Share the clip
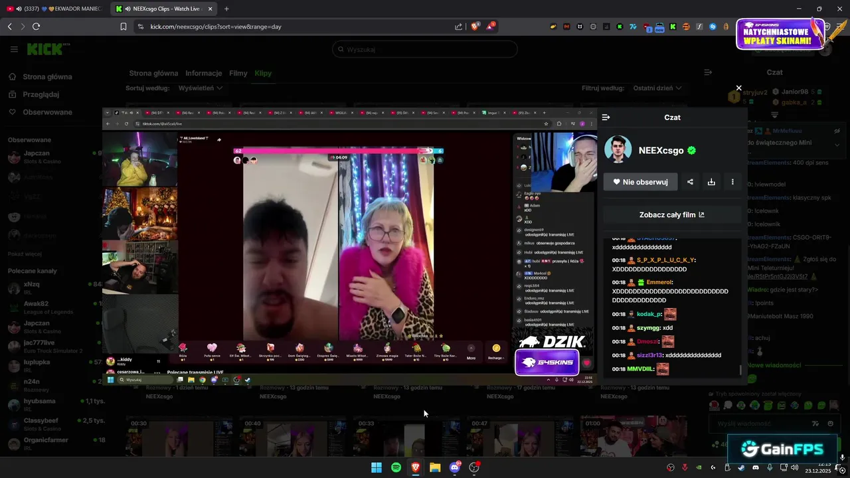 coord(690,182)
